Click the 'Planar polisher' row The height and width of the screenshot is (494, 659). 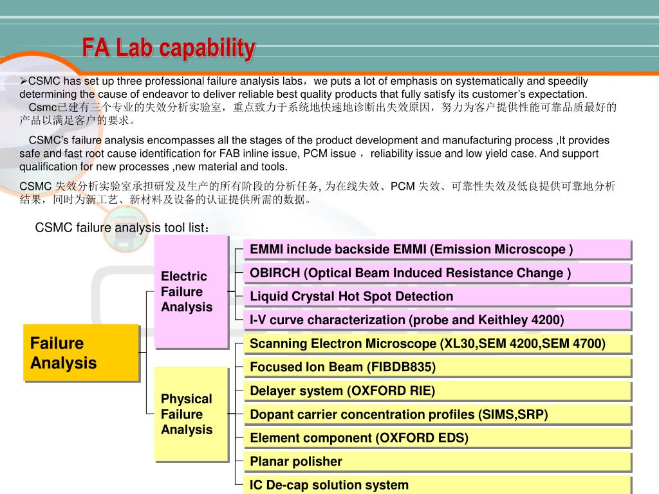tap(437, 462)
